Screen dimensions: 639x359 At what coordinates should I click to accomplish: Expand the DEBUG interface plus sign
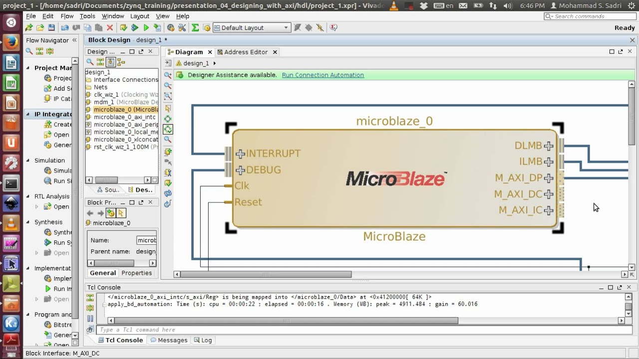[240, 170]
